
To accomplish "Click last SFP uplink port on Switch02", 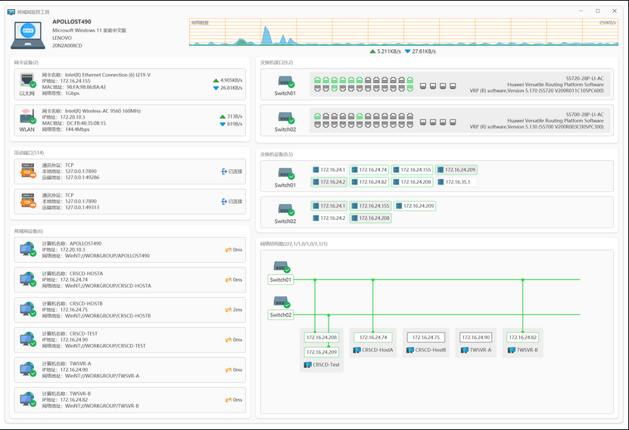I will click(x=453, y=122).
